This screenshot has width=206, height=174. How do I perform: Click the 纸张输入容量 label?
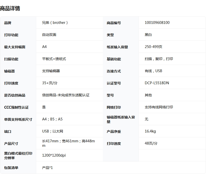point(117,47)
